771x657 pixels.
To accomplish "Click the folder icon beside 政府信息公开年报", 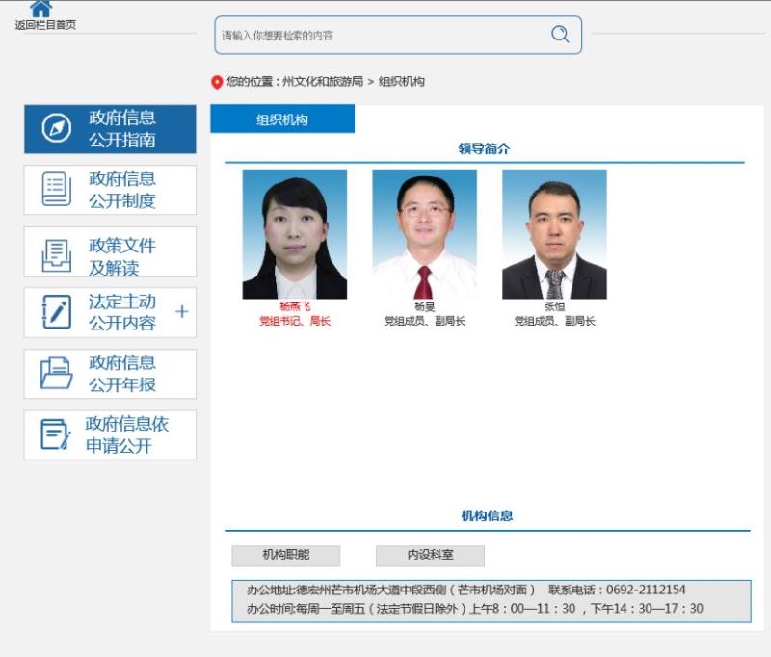I will coord(56,374).
